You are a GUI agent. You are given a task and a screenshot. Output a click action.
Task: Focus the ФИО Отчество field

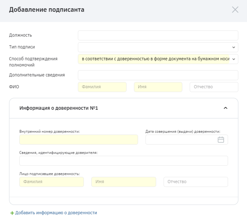(x=214, y=87)
